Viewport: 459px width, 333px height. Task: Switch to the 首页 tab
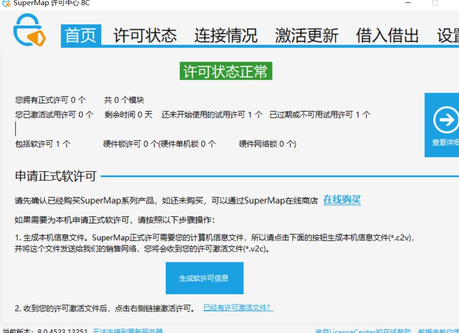coord(81,35)
